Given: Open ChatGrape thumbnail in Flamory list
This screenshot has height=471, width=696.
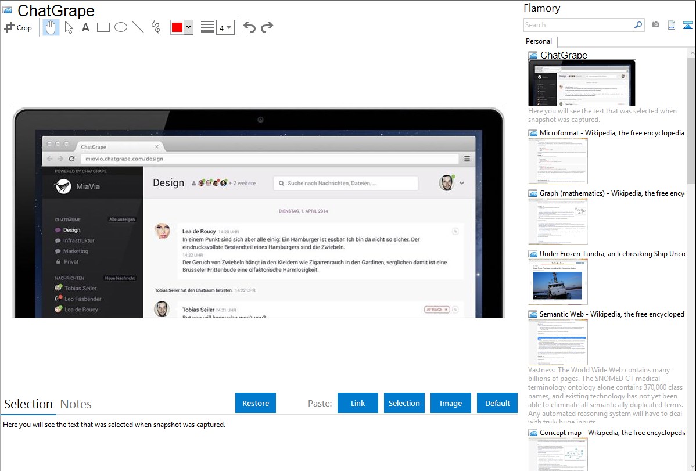Looking at the screenshot, I should click(x=582, y=83).
